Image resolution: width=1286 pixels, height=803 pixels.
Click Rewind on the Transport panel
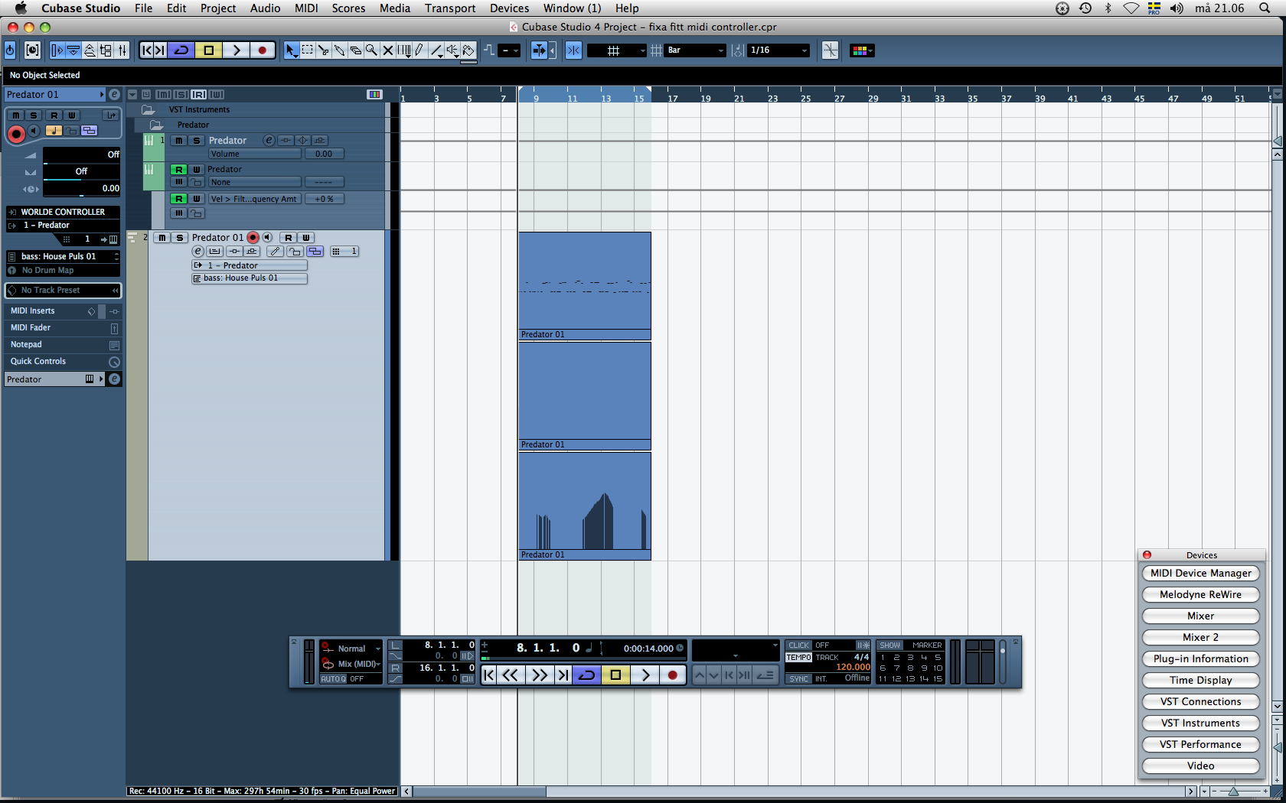click(x=510, y=675)
